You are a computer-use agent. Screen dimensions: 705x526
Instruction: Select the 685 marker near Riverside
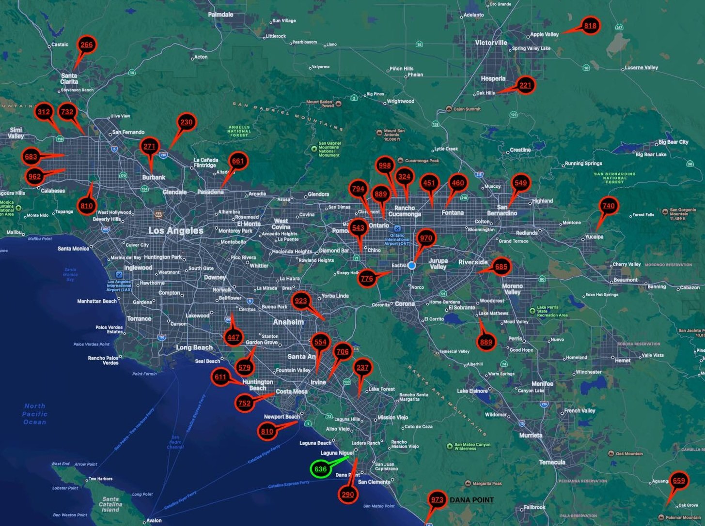coord(501,267)
